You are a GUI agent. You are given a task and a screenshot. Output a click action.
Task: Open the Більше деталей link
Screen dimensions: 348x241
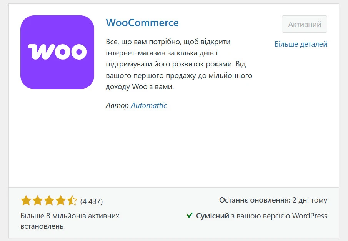[x=301, y=44]
